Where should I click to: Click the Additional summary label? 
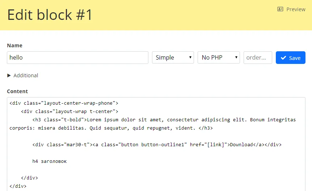(26, 75)
